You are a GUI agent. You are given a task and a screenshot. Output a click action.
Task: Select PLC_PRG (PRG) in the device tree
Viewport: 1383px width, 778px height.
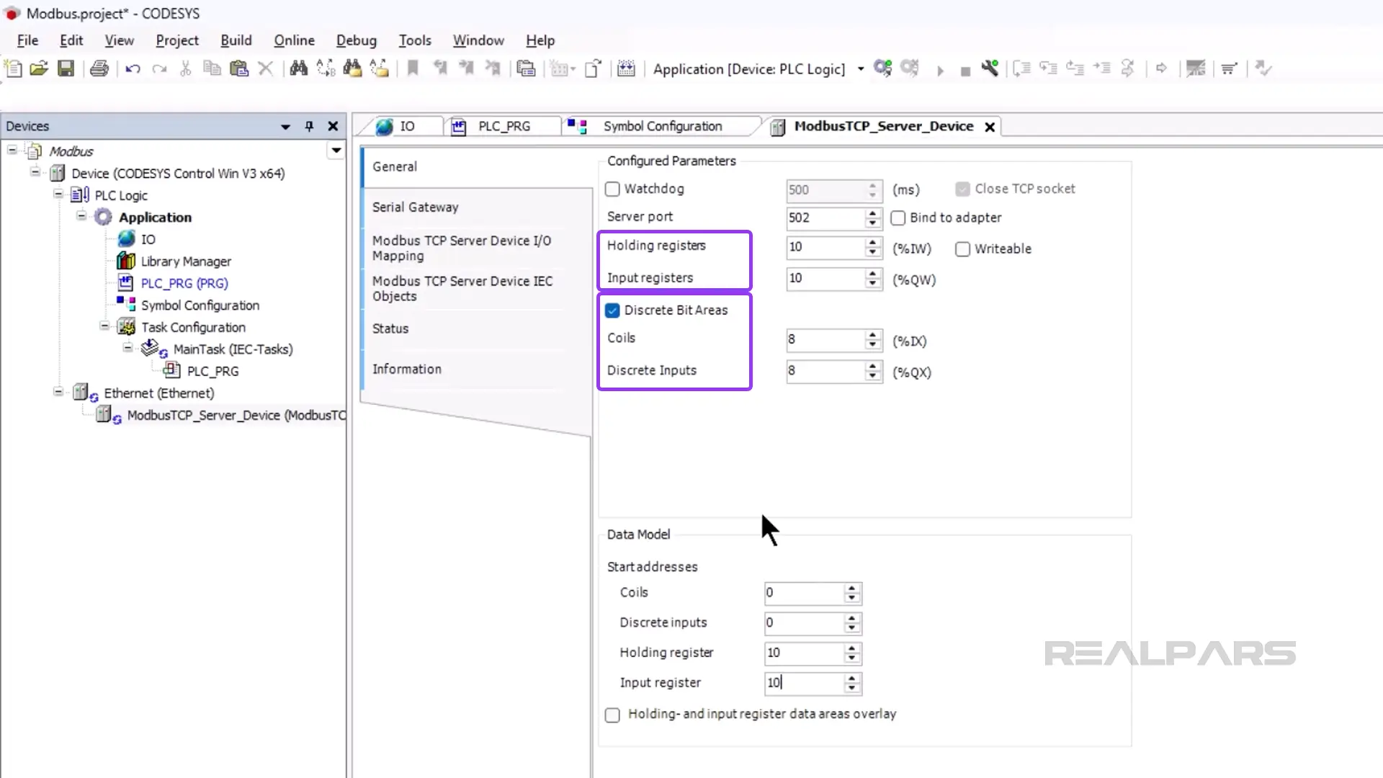point(184,283)
